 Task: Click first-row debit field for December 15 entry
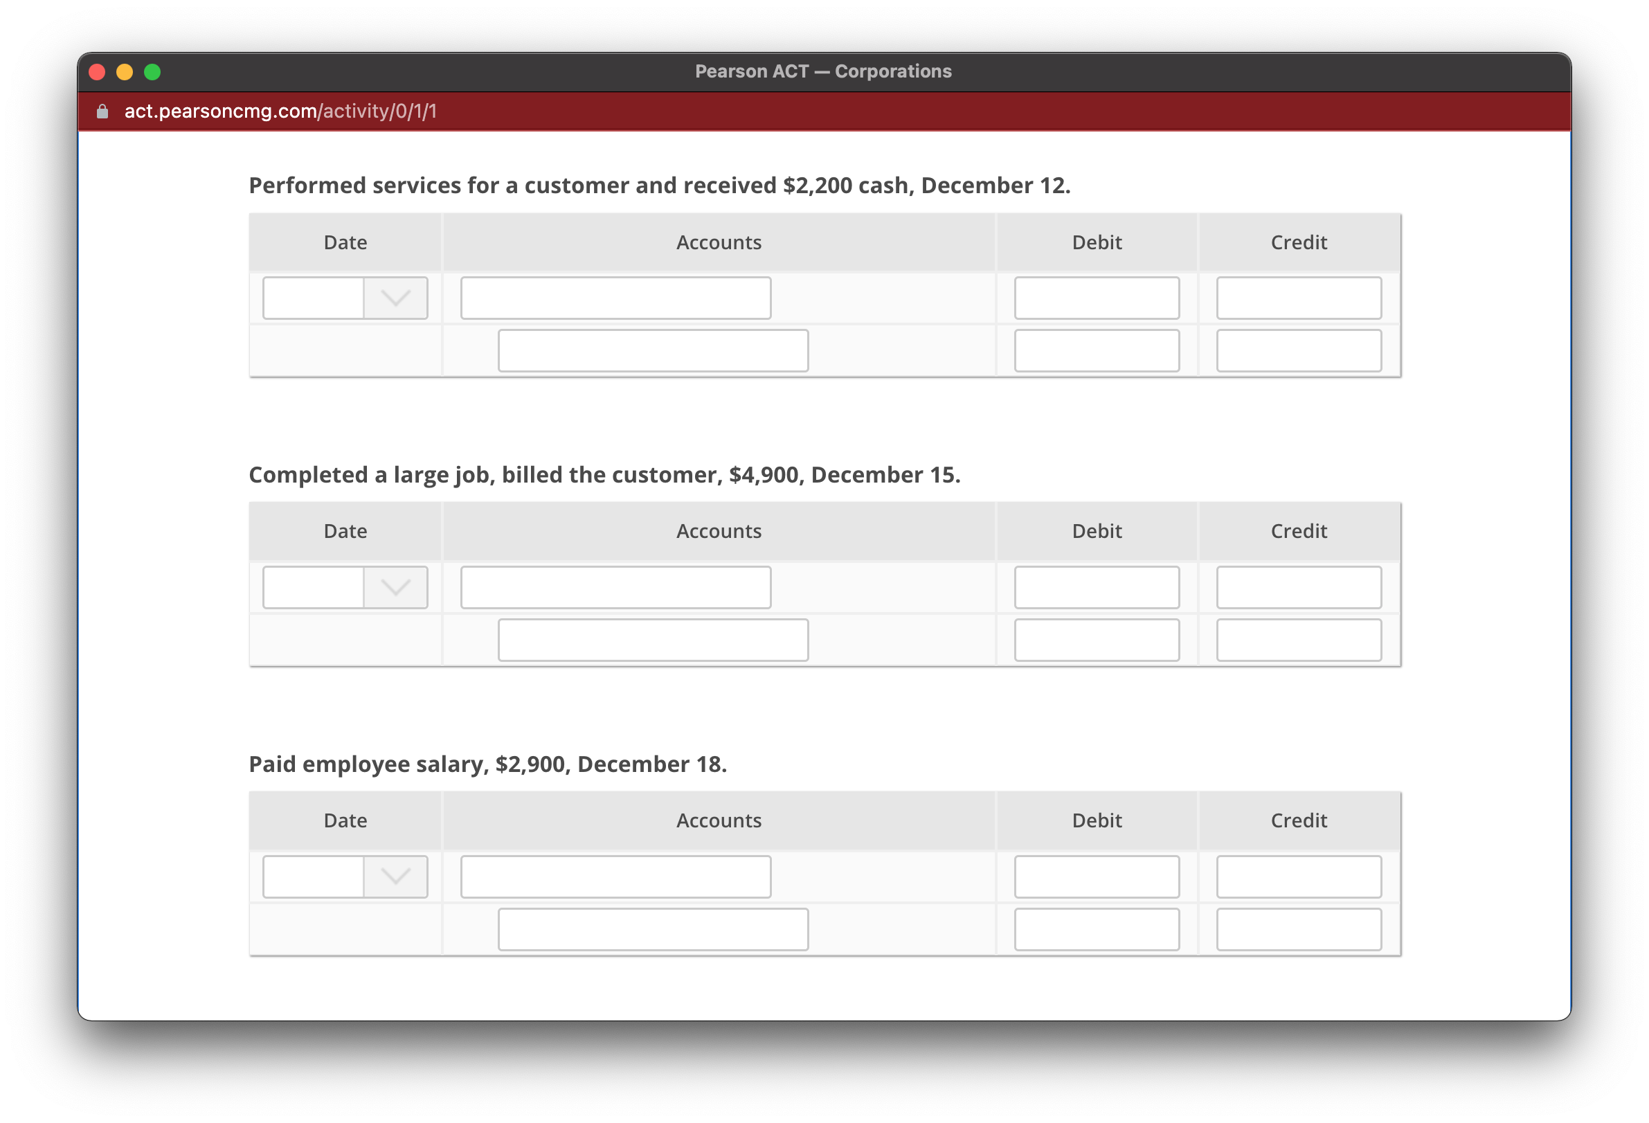[x=1097, y=587]
